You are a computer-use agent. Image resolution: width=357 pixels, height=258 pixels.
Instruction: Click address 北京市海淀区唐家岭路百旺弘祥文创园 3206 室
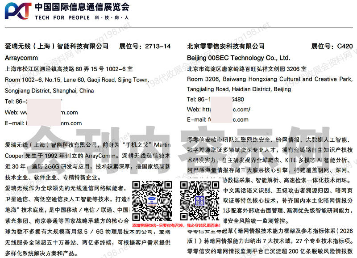pyautogui.click(x=247, y=69)
